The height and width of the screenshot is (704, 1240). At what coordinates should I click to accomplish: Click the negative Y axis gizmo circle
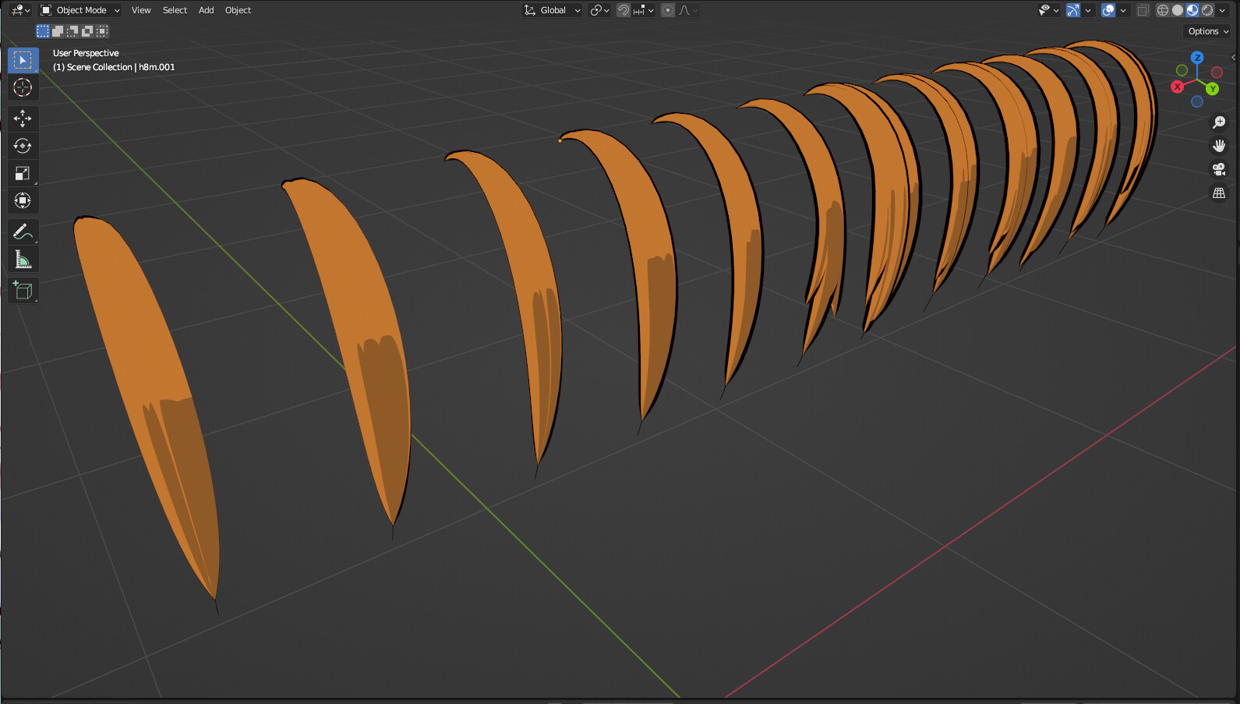[x=1182, y=70]
